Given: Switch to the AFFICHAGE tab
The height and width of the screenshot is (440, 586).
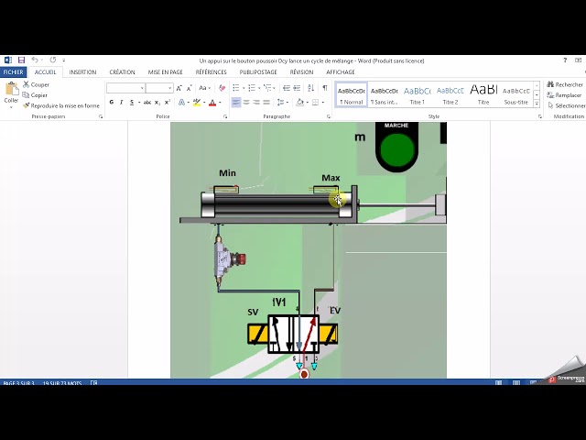Looking at the screenshot, I should tap(341, 72).
